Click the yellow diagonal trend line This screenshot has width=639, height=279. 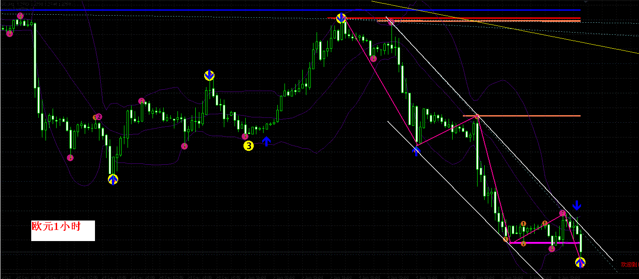505,27
